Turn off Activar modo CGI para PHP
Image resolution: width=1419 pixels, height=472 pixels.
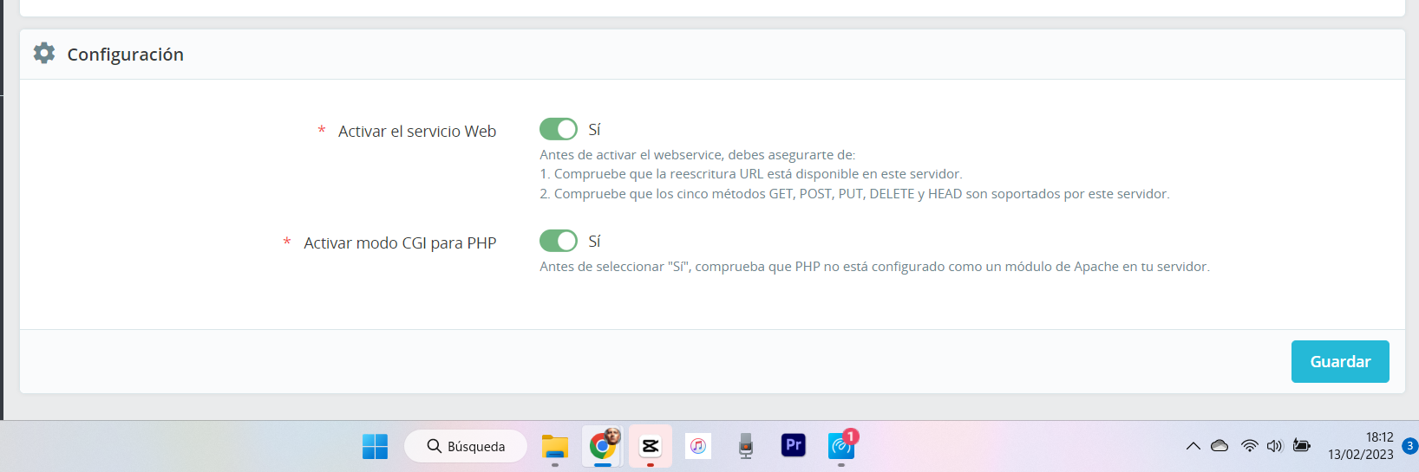point(559,241)
